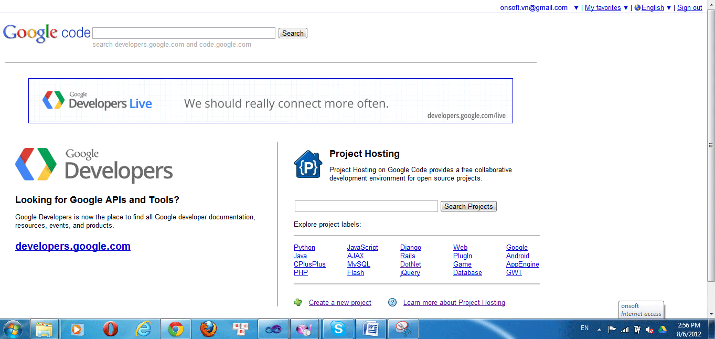Open the Action Center flag icon
715x339 pixels.
coord(612,329)
